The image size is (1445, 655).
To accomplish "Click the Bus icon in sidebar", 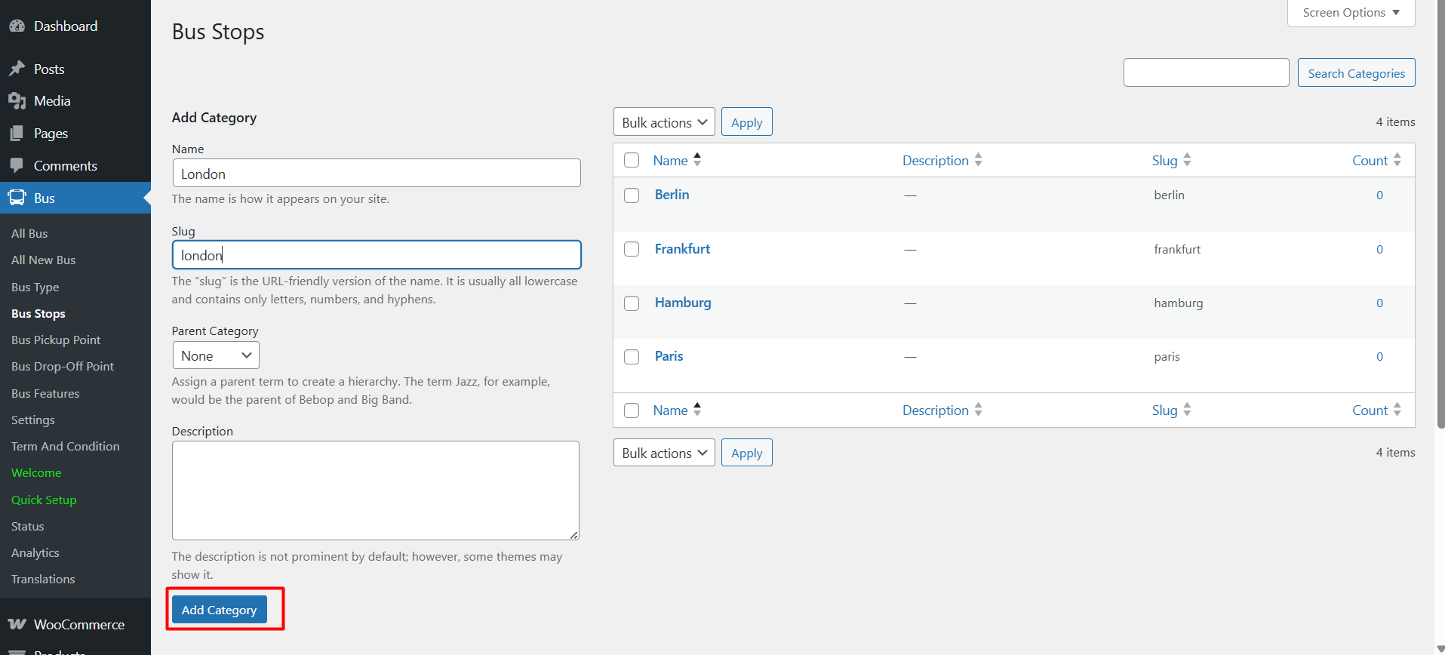I will [x=17, y=198].
